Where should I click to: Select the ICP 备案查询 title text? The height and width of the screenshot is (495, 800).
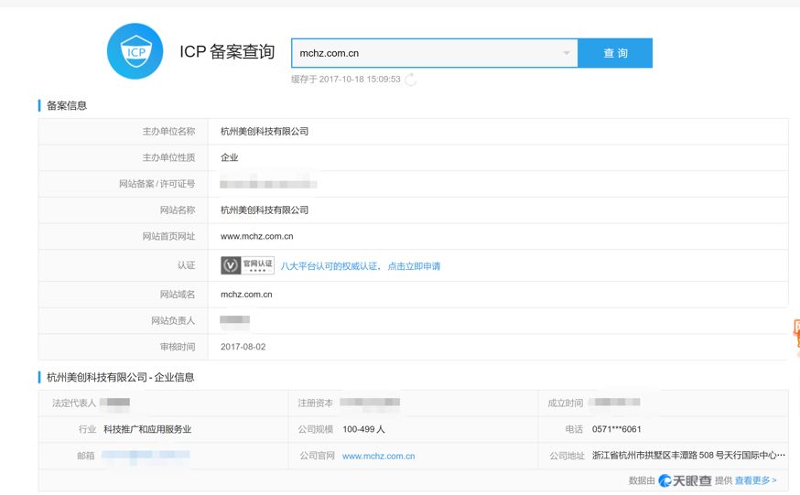227,51
